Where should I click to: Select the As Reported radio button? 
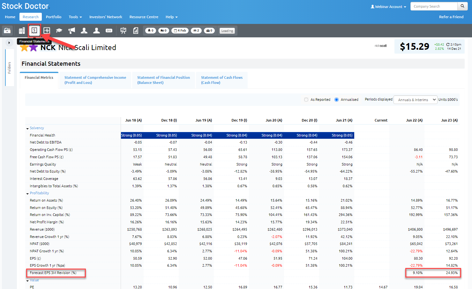coord(306,100)
